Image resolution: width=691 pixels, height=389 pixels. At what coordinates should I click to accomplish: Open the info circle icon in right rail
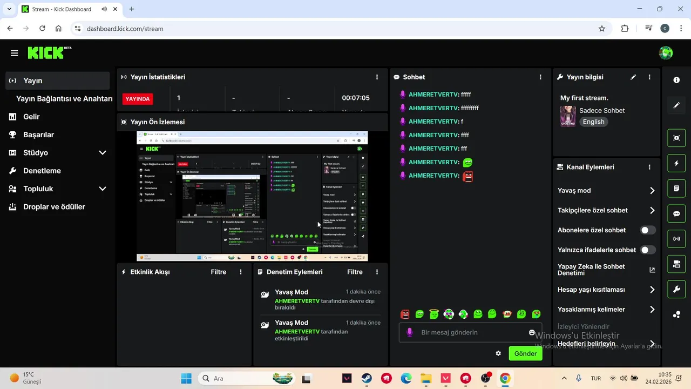point(676,80)
